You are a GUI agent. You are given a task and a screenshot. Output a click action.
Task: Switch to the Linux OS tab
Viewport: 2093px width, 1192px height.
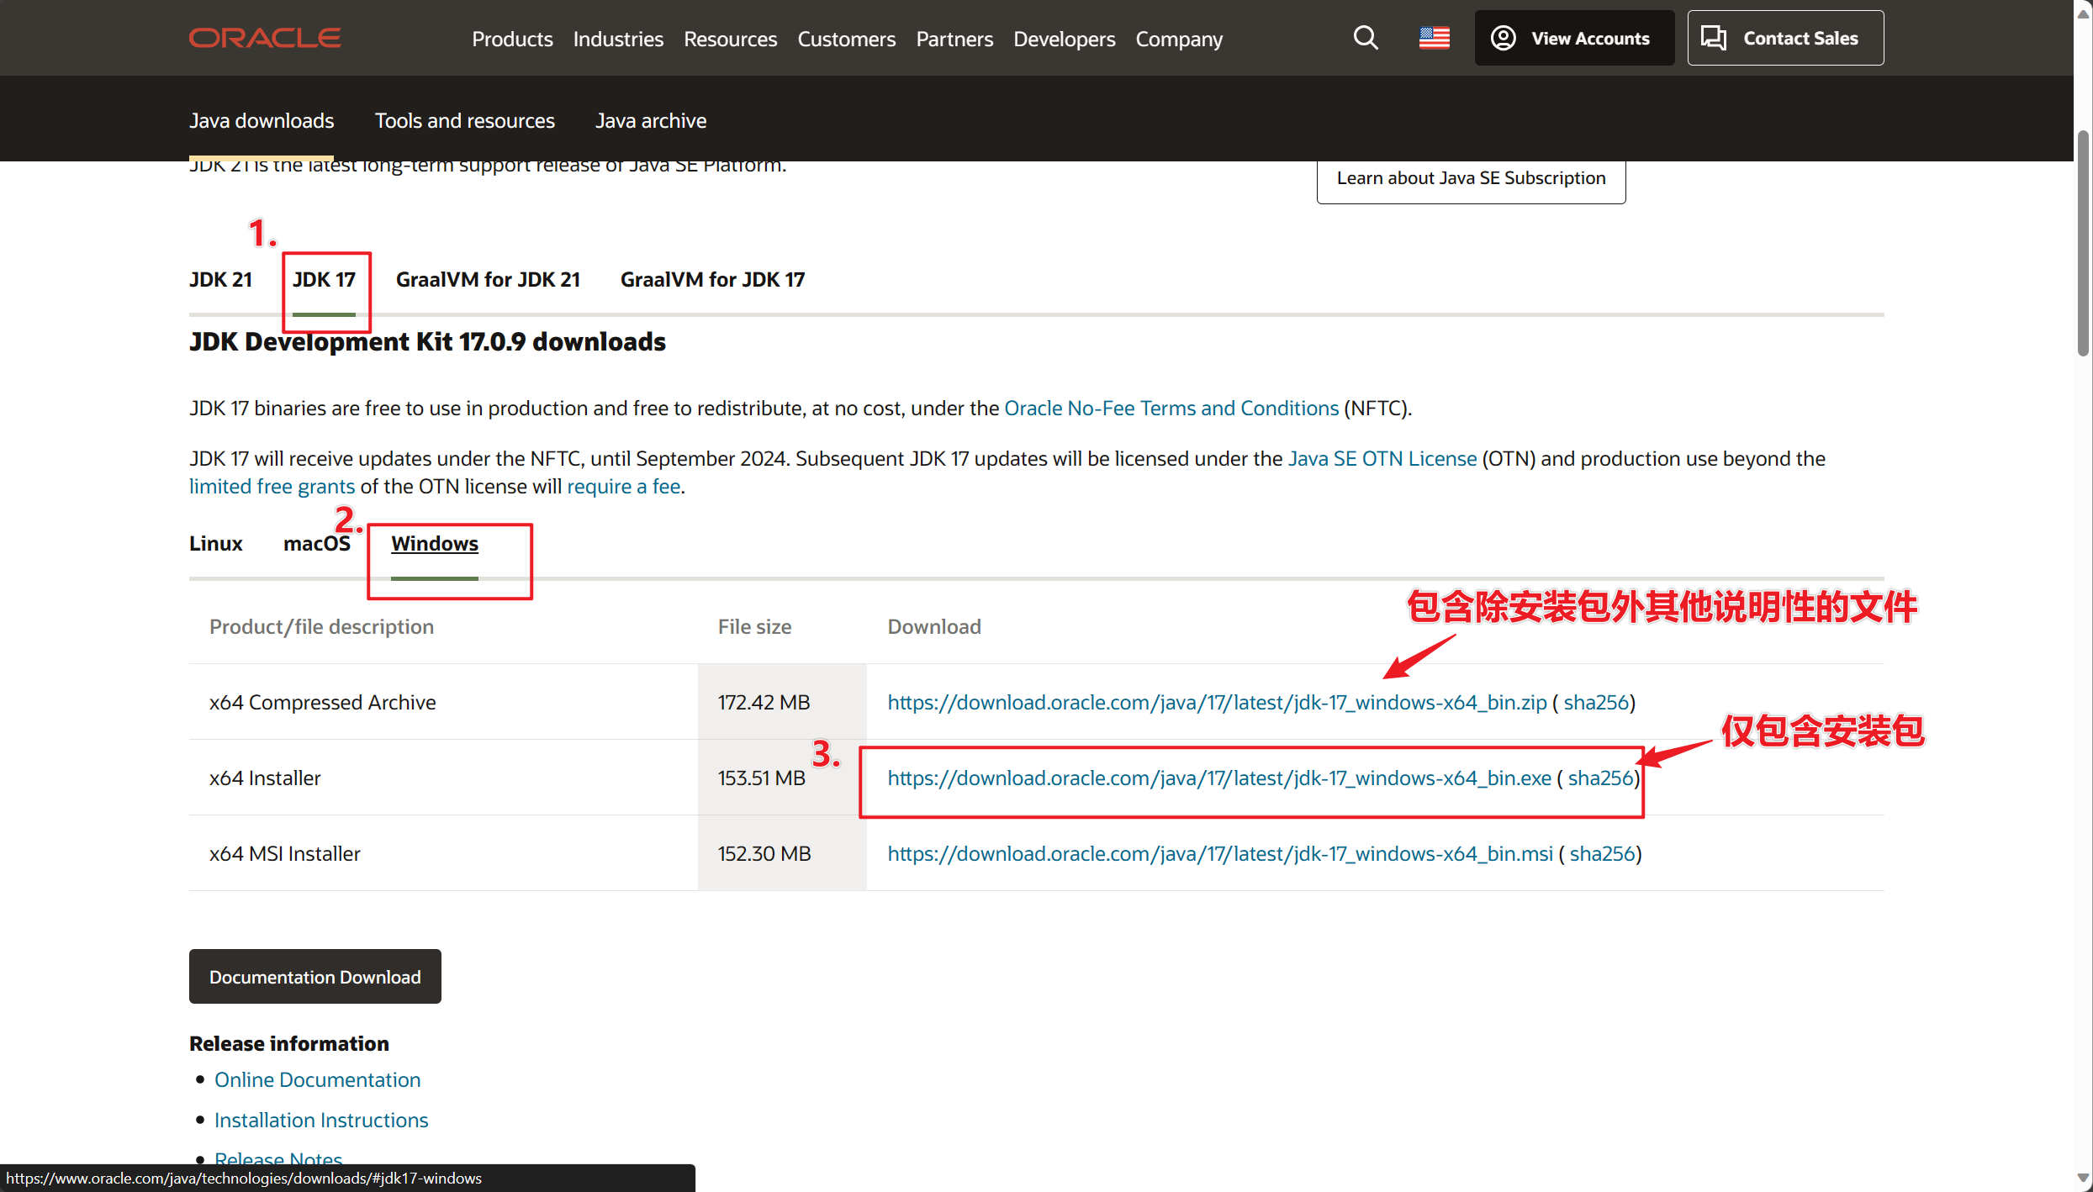[x=215, y=543]
